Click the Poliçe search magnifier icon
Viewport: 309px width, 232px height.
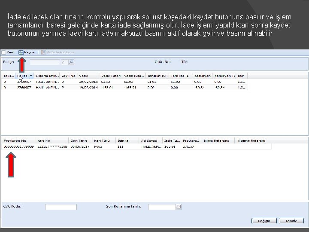coord(71,62)
